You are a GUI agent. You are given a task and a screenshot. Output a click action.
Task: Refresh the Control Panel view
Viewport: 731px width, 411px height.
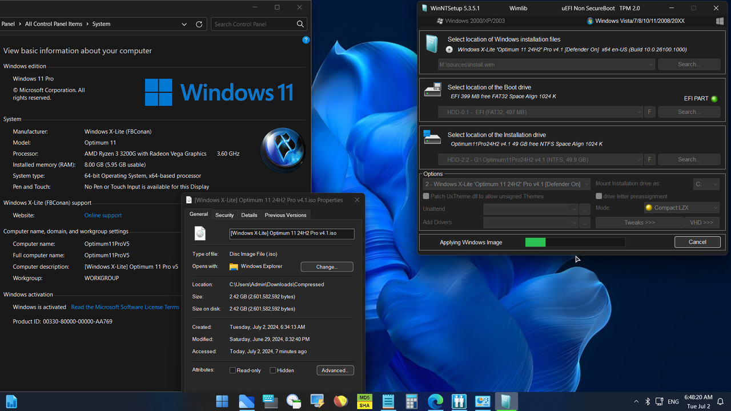[x=199, y=24]
